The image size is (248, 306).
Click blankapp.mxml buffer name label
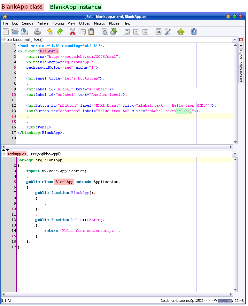pyautogui.click(x=18, y=40)
